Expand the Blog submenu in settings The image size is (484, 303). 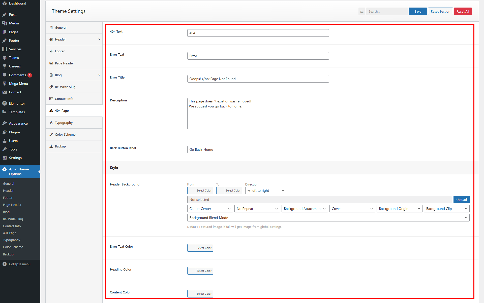click(101, 75)
